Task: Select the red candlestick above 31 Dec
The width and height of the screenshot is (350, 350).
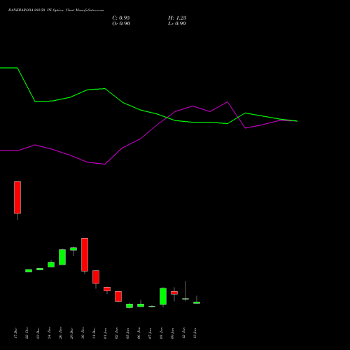Action: tap(96, 277)
